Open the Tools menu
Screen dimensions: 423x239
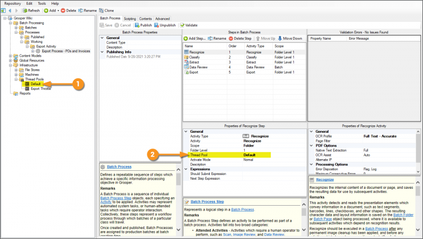[x=42, y=4]
